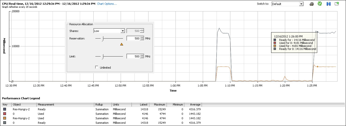
Task: Sort legend by Key column header
Action: click(x=7, y=105)
